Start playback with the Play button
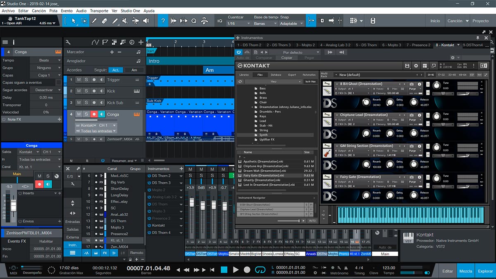The image size is (496, 279). (x=236, y=269)
